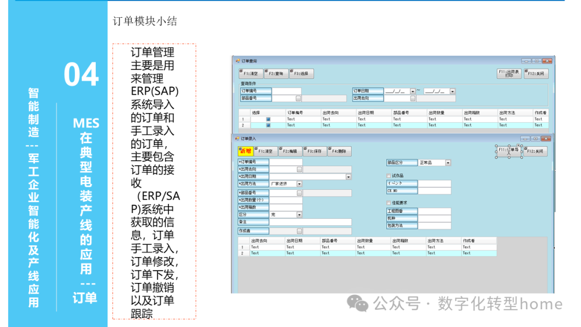Screen dimensions: 581x327
Task: Open the first 订单日期 date picker arrow
Action: 413,91
